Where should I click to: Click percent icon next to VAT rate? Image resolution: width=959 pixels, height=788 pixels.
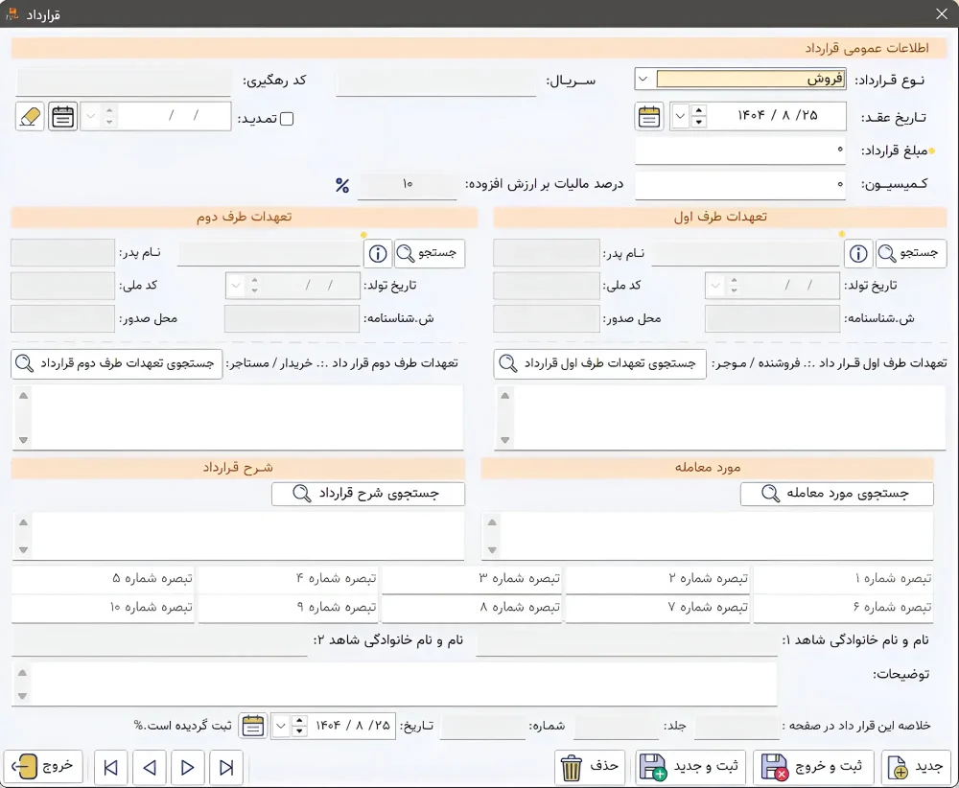tap(342, 185)
